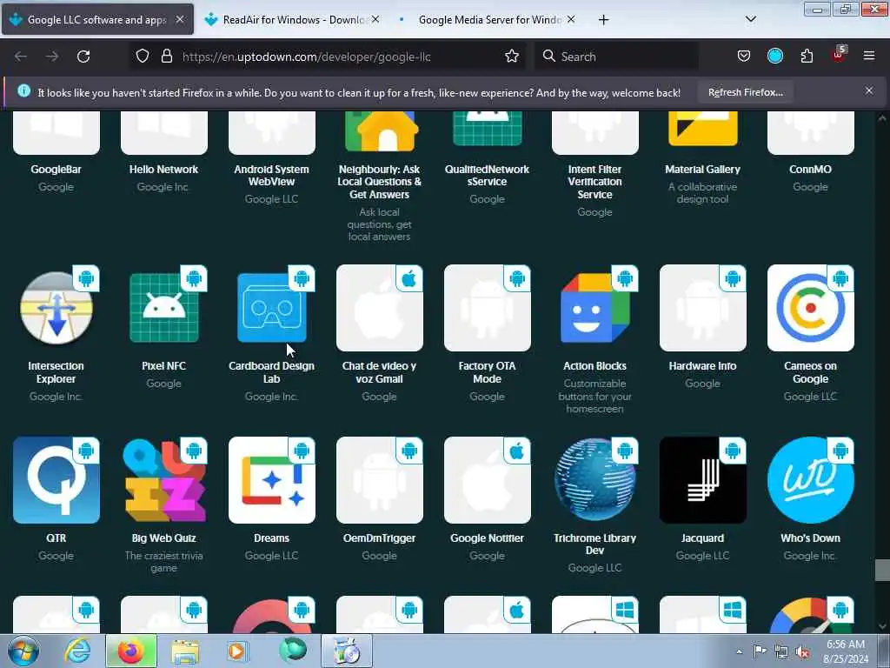Screen dimensions: 890x668
Task: Open the taskbar clock showing 6:56 AM
Action: [x=846, y=651]
